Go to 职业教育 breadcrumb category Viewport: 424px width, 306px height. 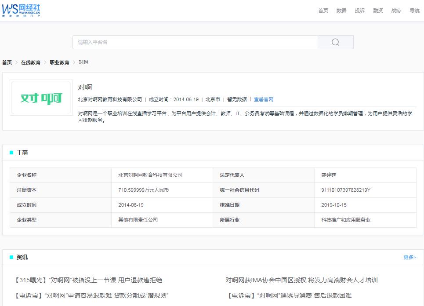click(x=59, y=62)
